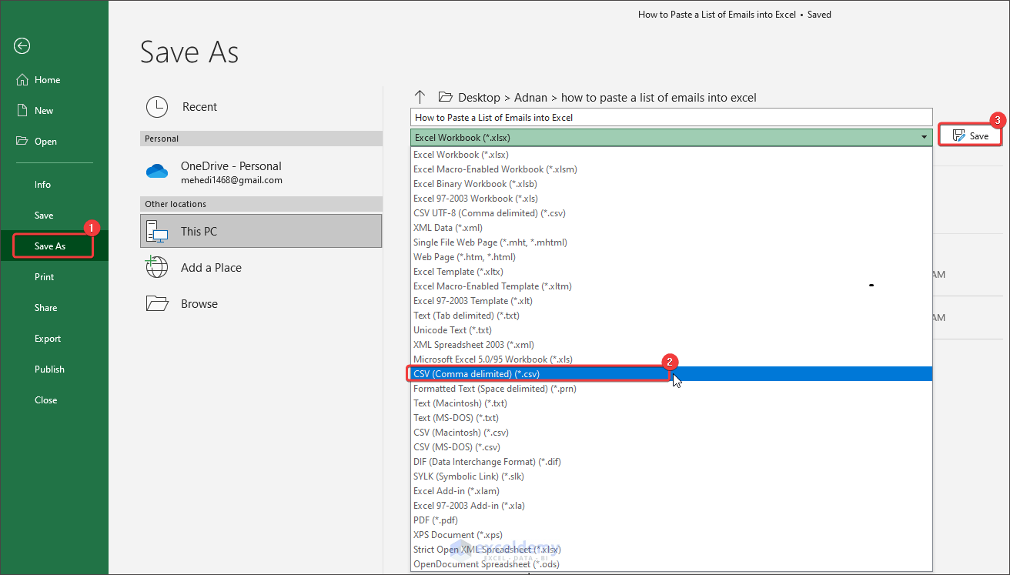
Task: Click the Browse folder icon
Action: pyautogui.click(x=157, y=304)
